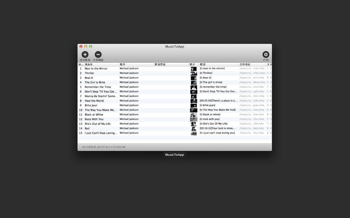The height and width of the screenshot is (218, 350).
Task: Click the green zoom window button
Action: [x=91, y=46]
